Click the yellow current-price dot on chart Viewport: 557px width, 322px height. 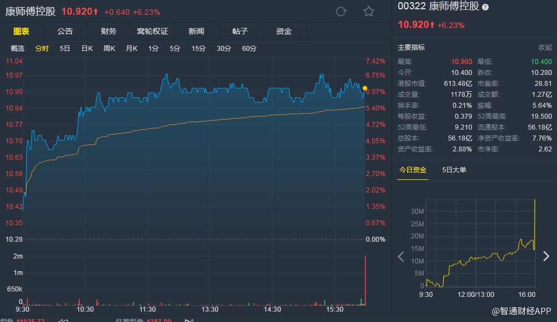point(365,88)
